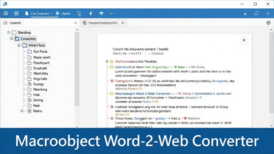This screenshot has width=274, height=154.
Task: Select the Nlechddie item
Action: click(x=41, y=74)
